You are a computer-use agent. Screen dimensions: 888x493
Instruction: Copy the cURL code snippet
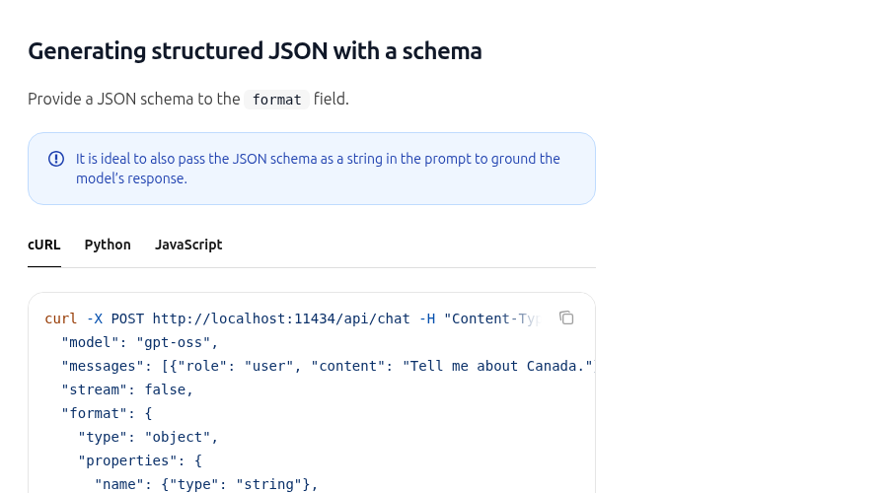[x=566, y=318]
